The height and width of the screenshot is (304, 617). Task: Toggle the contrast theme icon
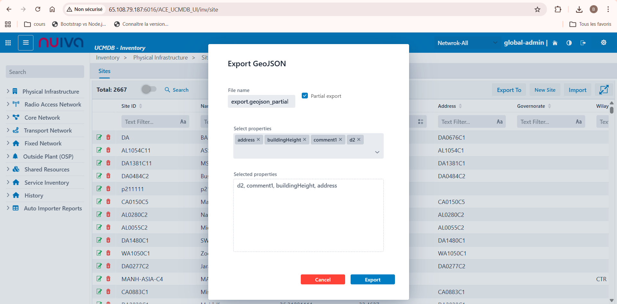coord(569,43)
